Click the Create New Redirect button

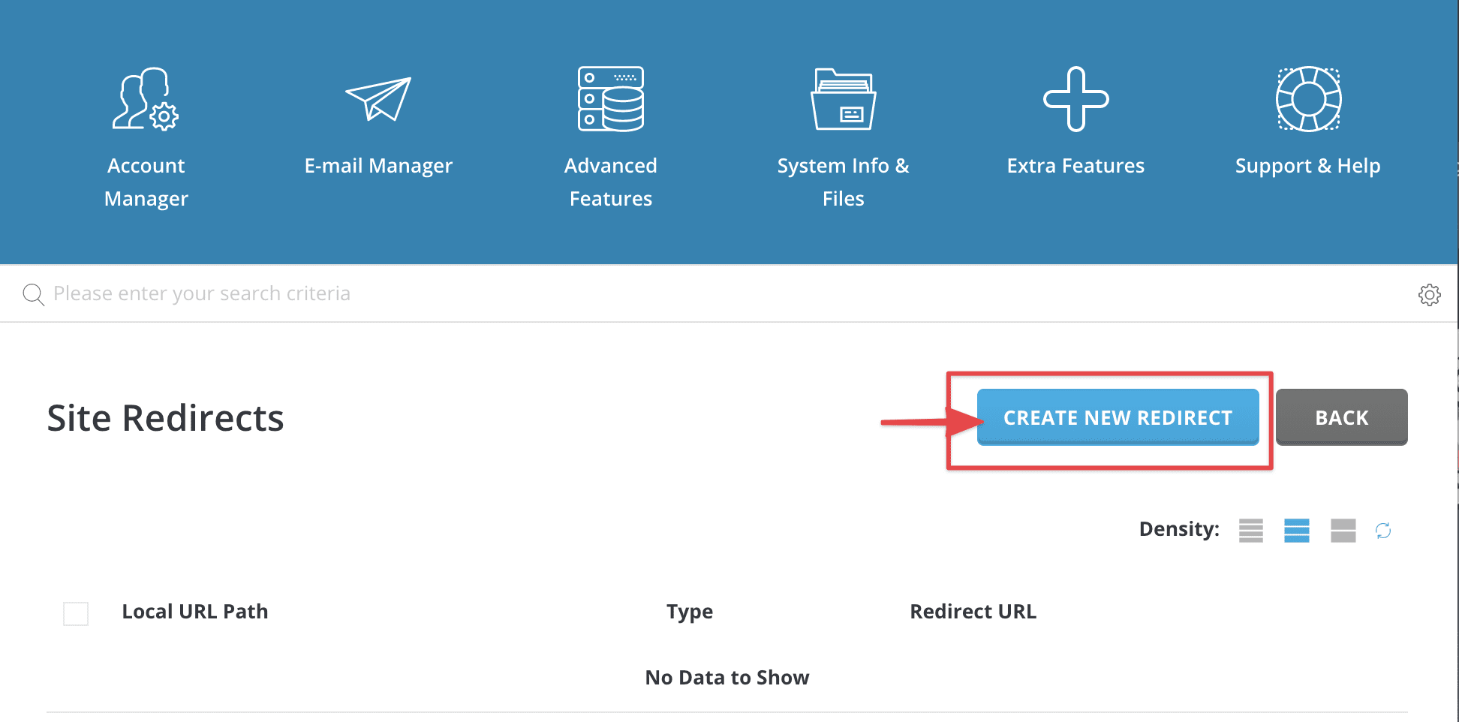[1118, 417]
